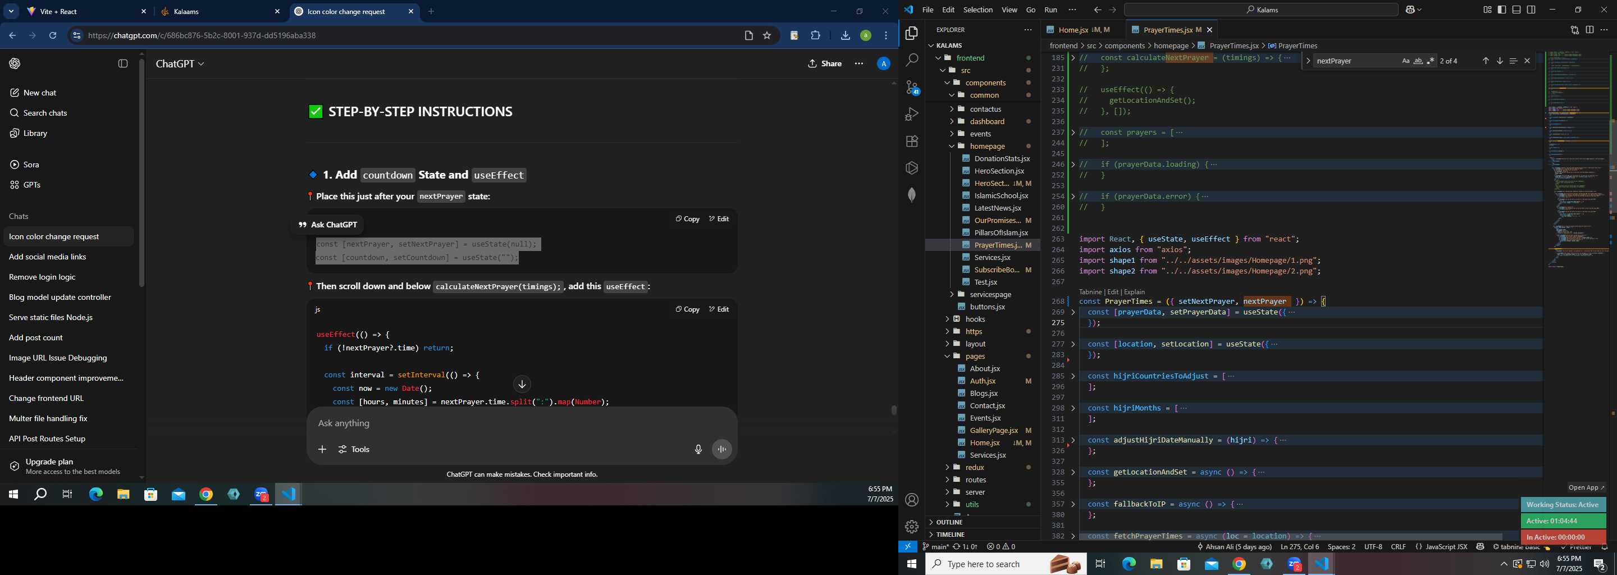
Task: Go to next match in find widget
Action: pyautogui.click(x=1500, y=61)
